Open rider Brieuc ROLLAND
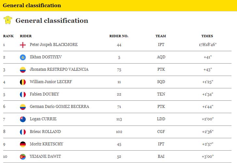This screenshot has height=163, width=237. tap(45, 132)
